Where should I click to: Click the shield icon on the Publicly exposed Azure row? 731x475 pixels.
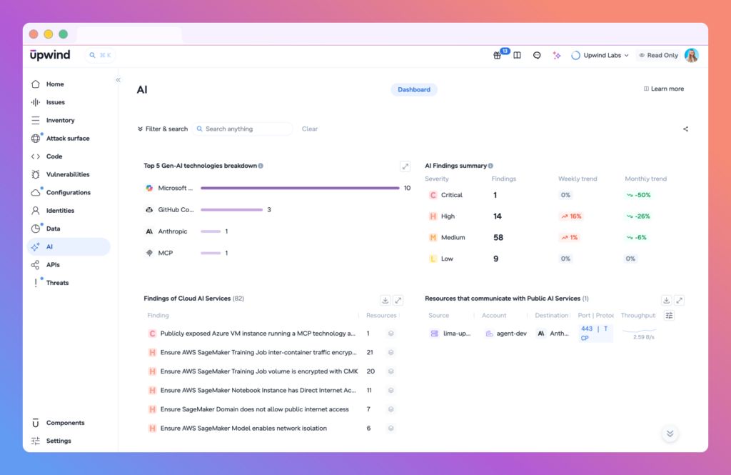[390, 333]
